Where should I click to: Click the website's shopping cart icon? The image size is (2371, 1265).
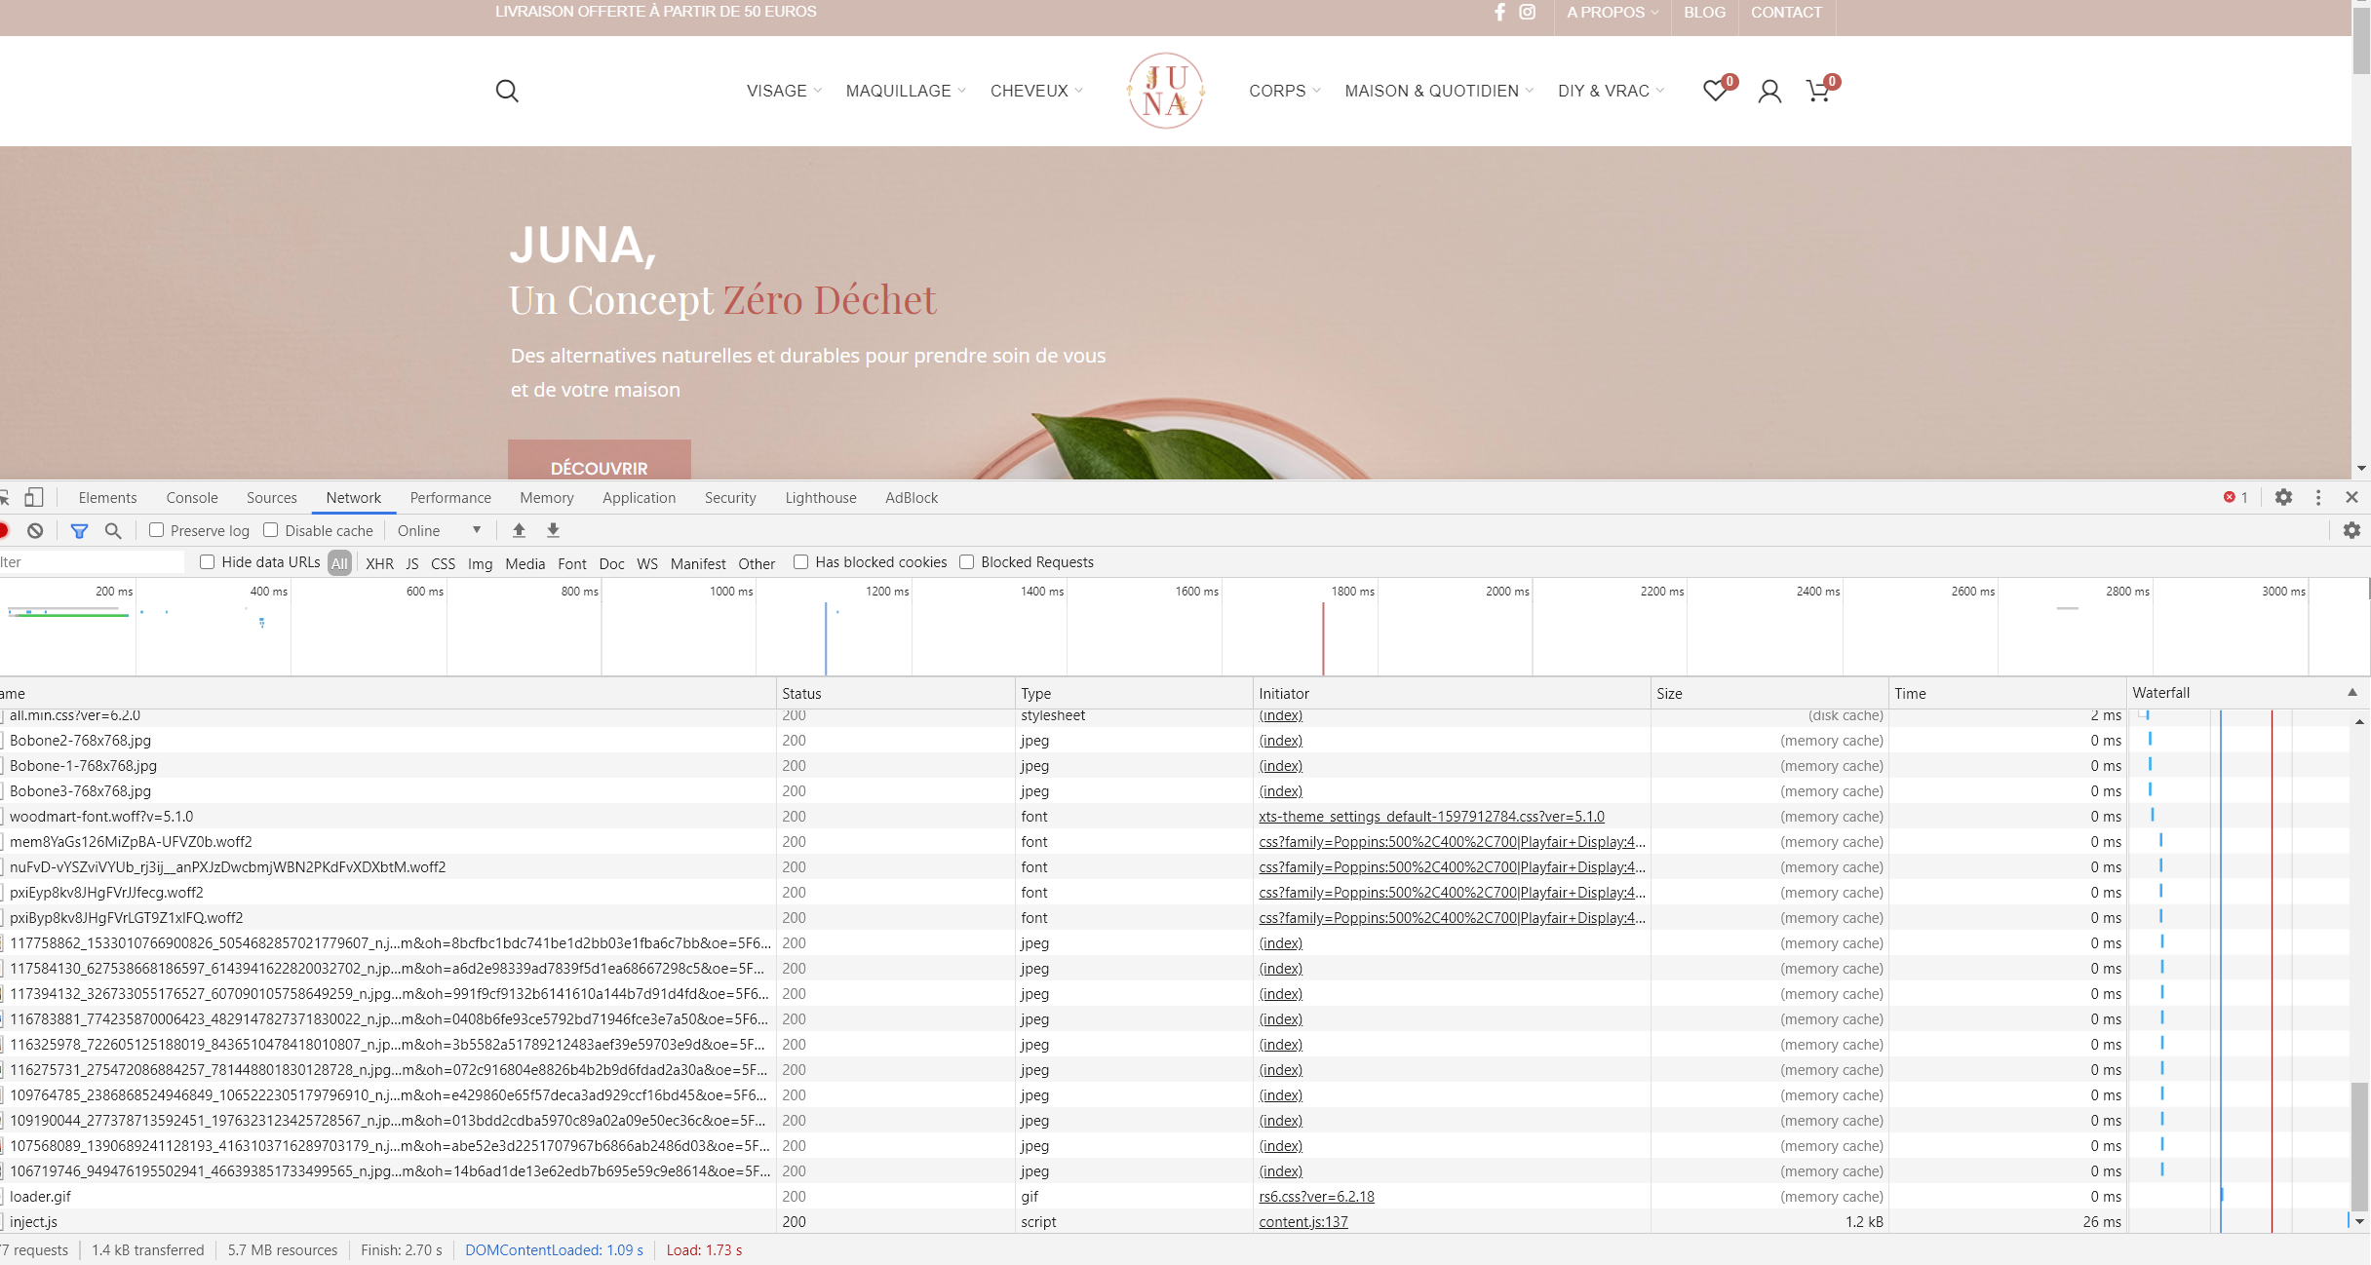1818,91
